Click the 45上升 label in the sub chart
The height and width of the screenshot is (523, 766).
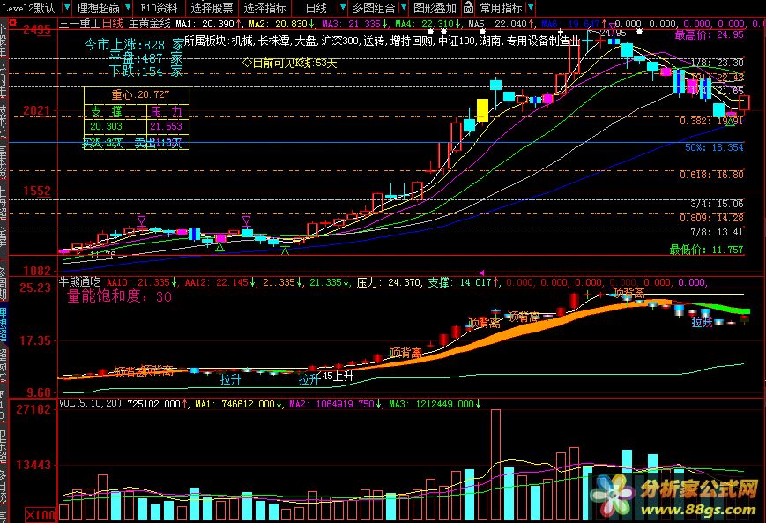pos(338,376)
